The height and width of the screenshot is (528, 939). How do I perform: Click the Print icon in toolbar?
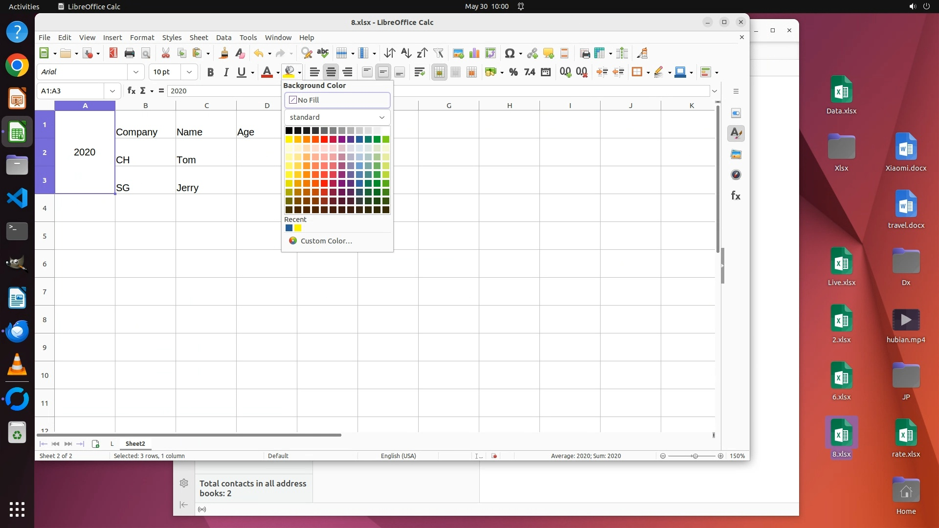pos(129,53)
